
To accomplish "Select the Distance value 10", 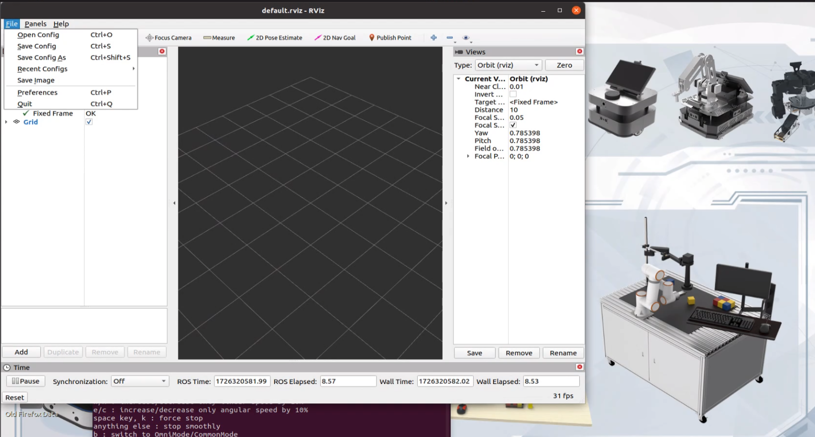I will click(x=514, y=110).
